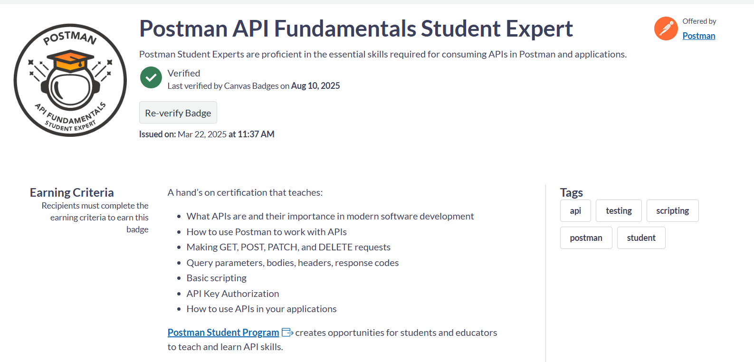
Task: Select the "api" tag
Action: (575, 211)
